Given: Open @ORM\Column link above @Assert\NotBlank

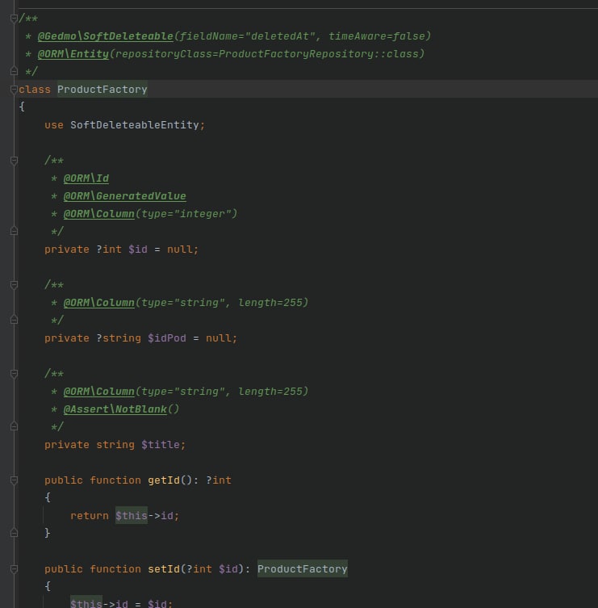Looking at the screenshot, I should (x=98, y=392).
